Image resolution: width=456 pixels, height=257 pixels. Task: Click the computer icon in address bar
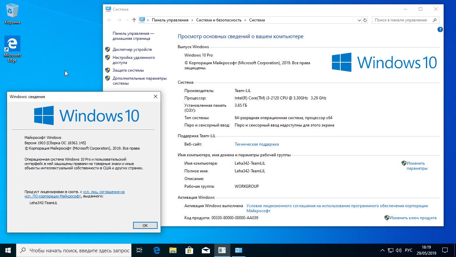pos(142,20)
